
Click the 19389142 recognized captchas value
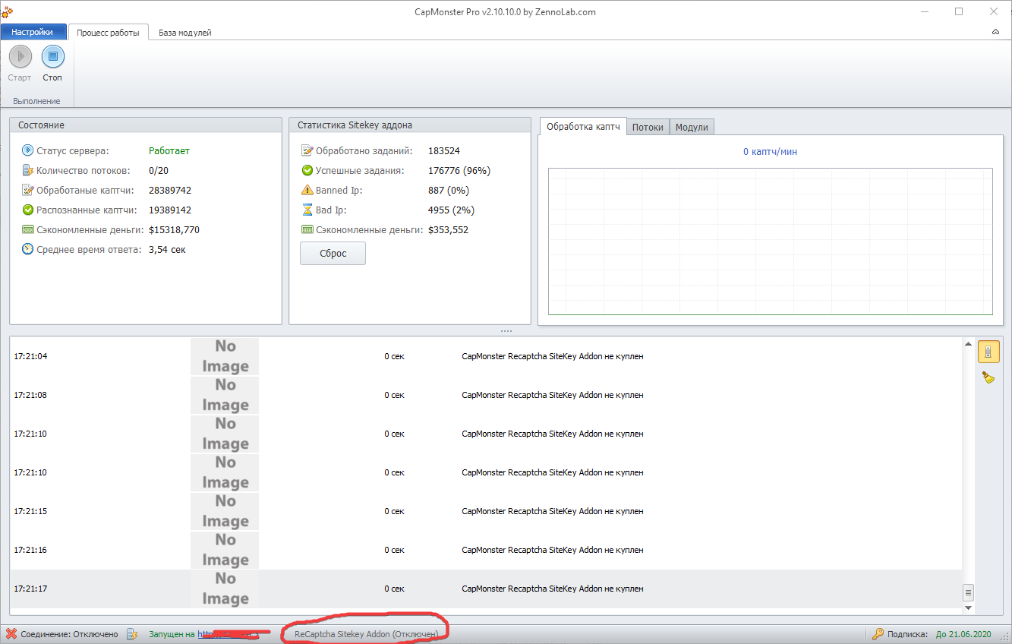pos(170,210)
